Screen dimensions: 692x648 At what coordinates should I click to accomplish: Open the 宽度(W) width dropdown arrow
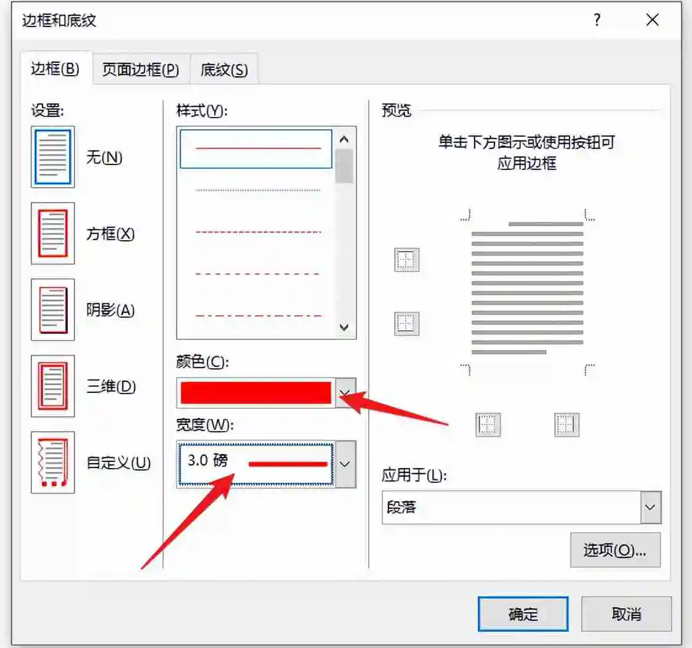point(345,463)
